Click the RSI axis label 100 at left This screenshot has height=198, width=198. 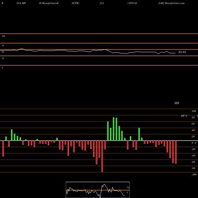click(x=3, y=36)
